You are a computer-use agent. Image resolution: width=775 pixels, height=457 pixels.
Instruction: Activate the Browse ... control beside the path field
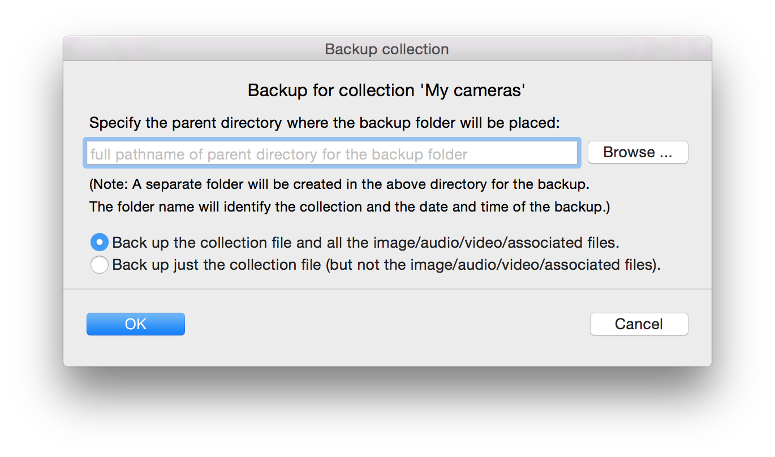coord(638,152)
